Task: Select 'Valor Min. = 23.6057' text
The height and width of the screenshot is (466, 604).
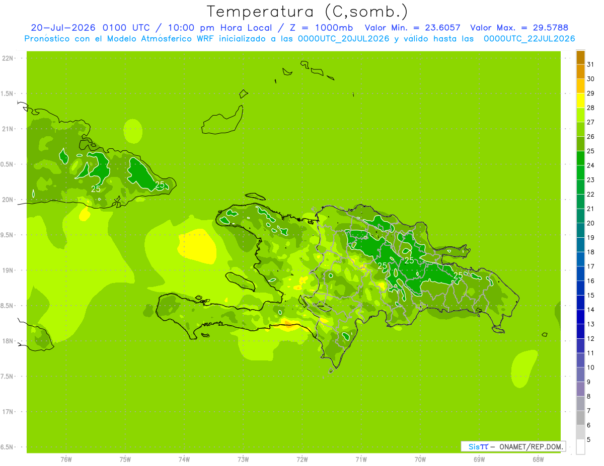Action: [413, 28]
